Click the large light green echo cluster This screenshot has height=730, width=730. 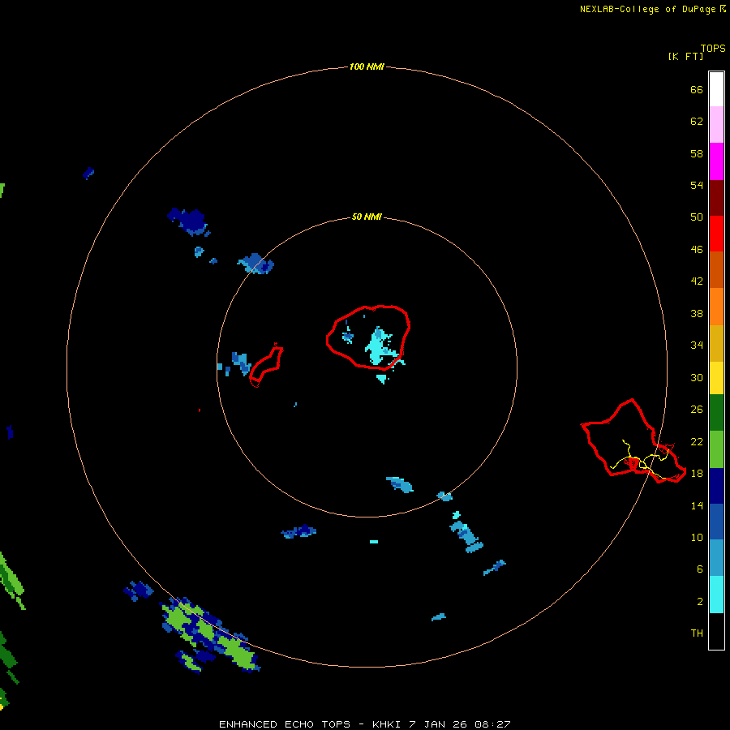208,635
